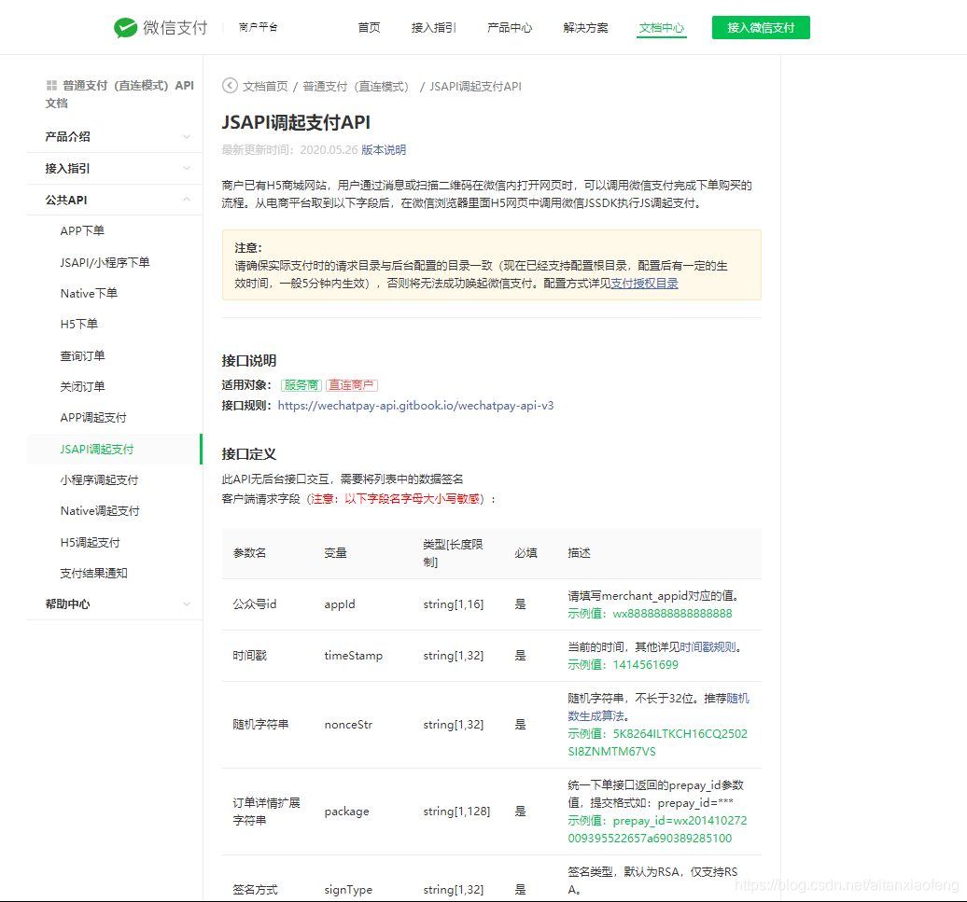
Task: Expand the 产品介绍 section
Action: pos(114,136)
